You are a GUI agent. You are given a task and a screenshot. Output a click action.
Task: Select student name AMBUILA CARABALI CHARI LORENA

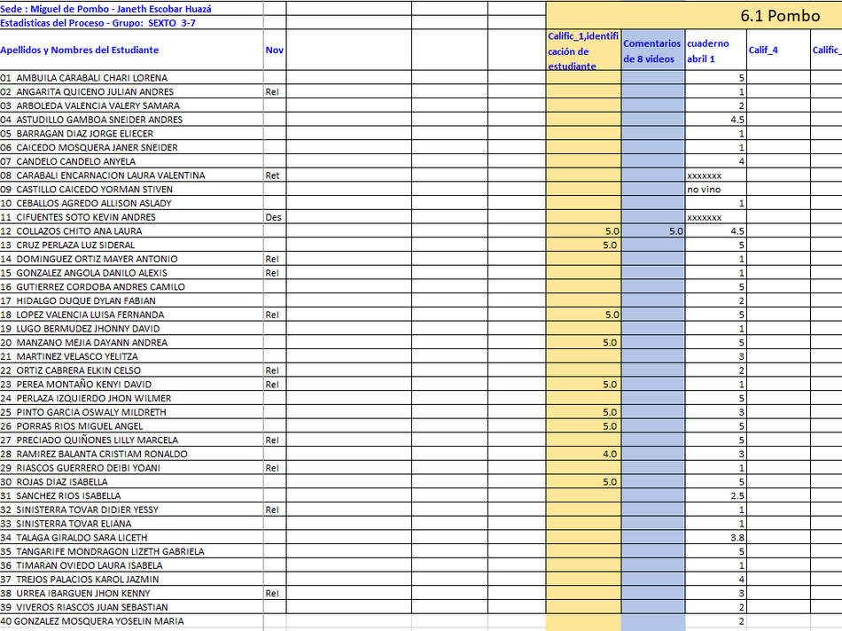[97, 78]
